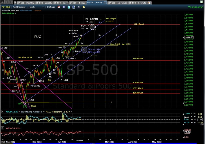Click the '50%=>1474' retracement label

(x=94, y=49)
